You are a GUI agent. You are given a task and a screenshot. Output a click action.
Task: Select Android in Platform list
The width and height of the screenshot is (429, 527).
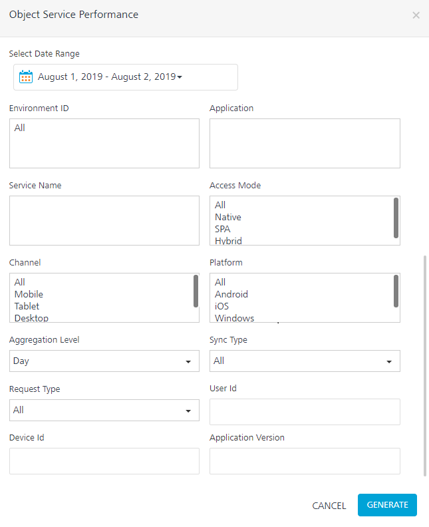pyautogui.click(x=231, y=294)
